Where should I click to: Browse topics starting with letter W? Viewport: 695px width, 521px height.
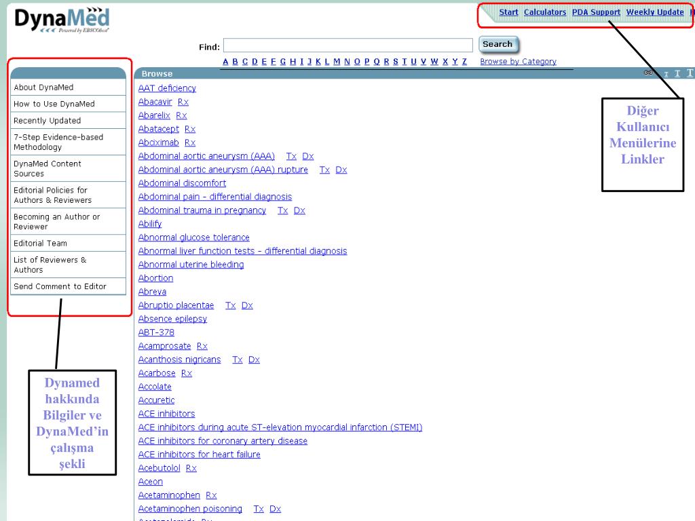(434, 62)
